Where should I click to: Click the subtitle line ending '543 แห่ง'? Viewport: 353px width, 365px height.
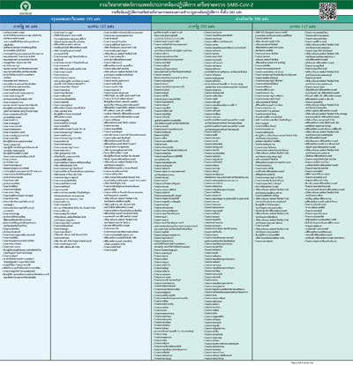176,12
